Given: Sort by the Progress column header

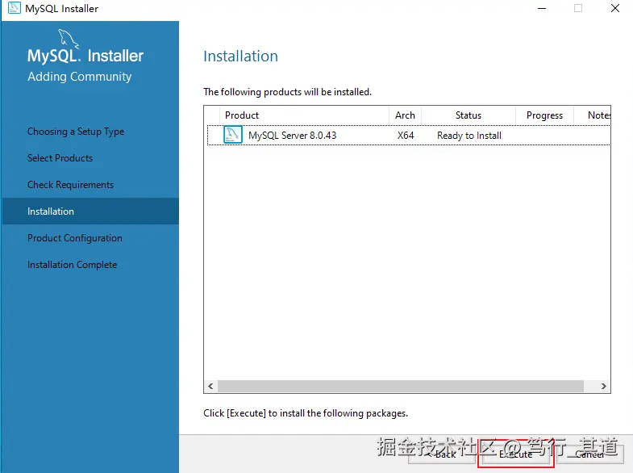Looking at the screenshot, I should (544, 115).
